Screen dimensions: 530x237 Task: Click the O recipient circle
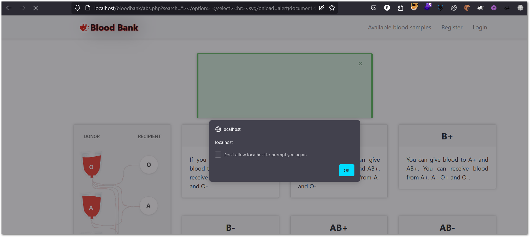coord(149,165)
